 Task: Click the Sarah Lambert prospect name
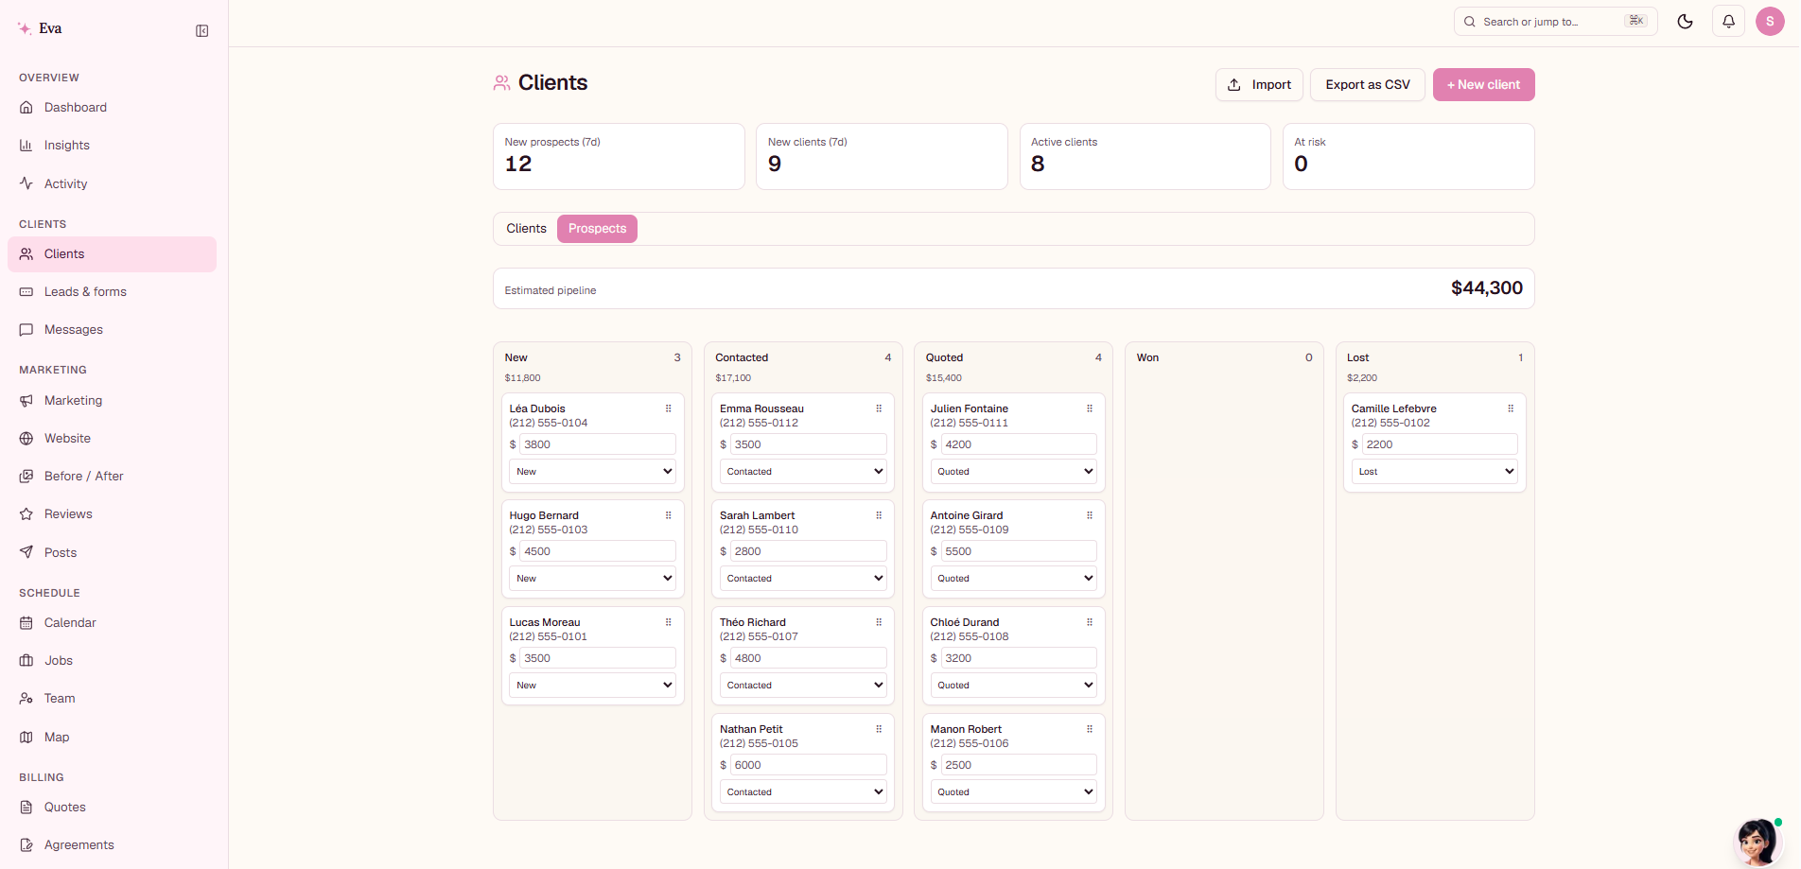(x=758, y=515)
